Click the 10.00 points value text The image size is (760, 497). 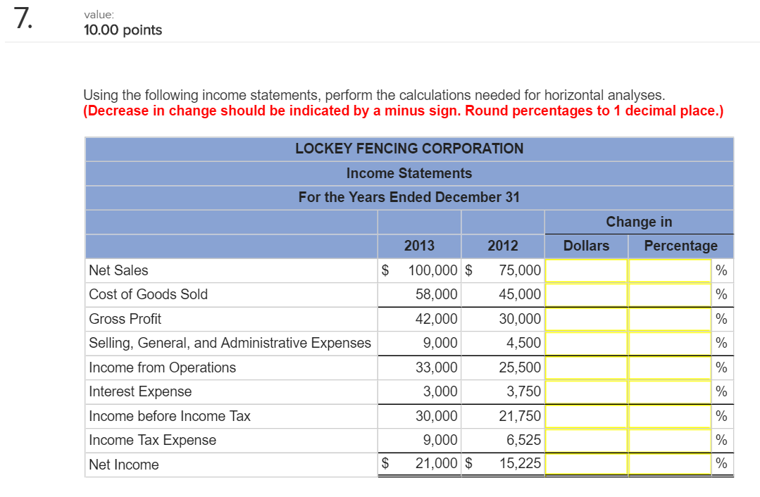click(x=122, y=30)
